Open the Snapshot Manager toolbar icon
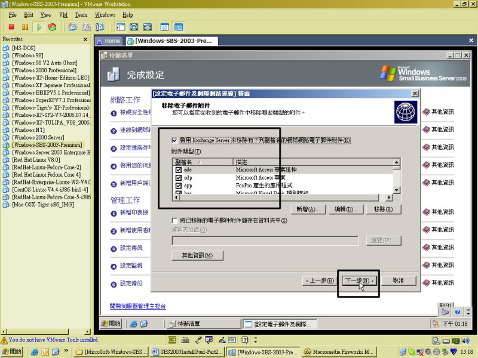478x358 pixels. [100, 27]
